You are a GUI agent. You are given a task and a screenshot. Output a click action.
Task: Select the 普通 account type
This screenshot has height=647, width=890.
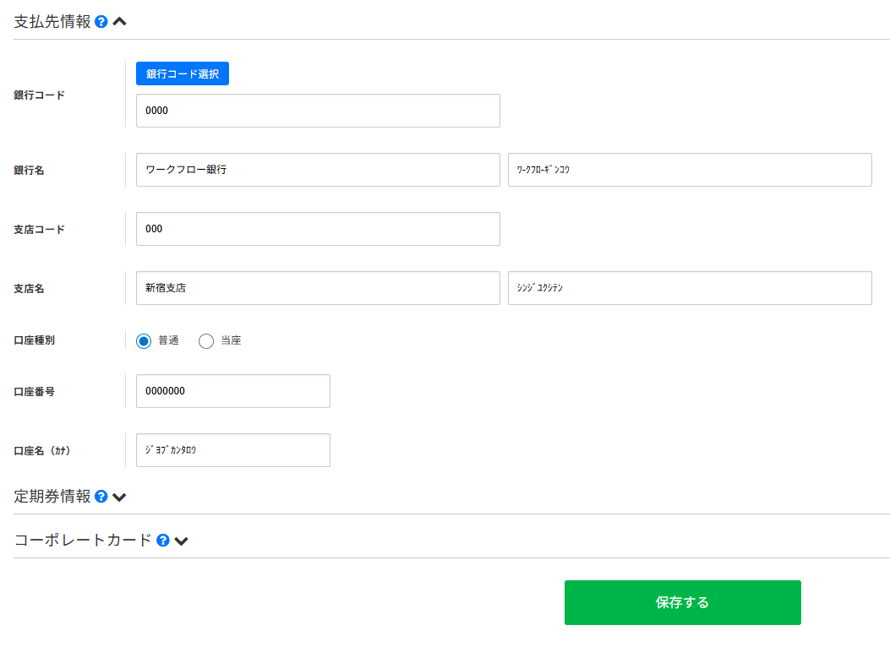click(144, 341)
